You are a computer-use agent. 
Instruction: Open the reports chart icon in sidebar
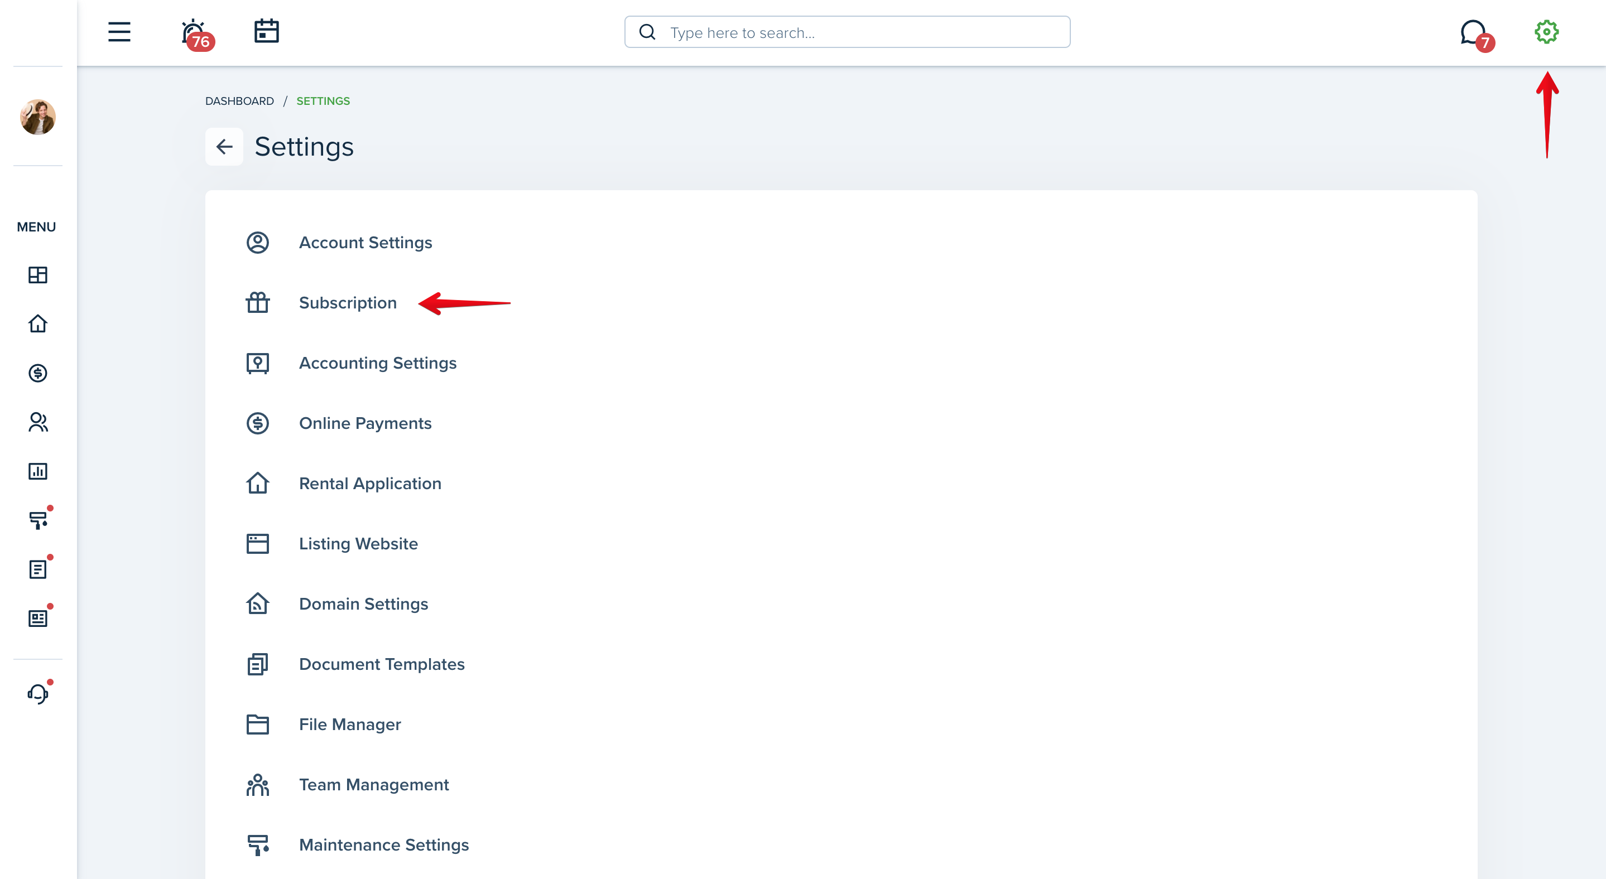(38, 471)
